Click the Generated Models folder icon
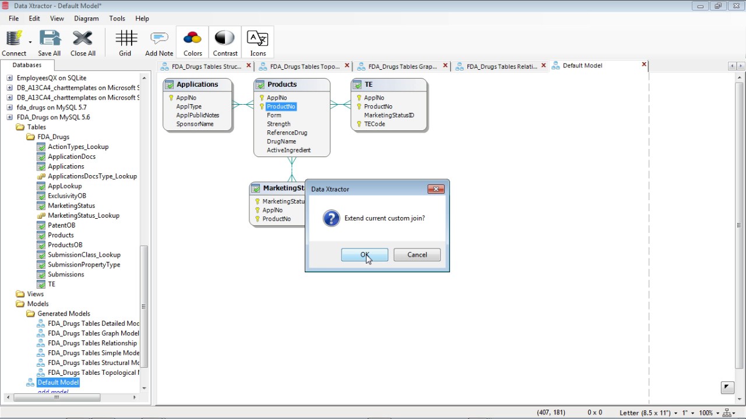The image size is (746, 419). pos(31,314)
